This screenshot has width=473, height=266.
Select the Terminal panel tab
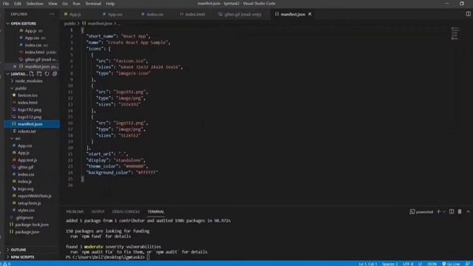(x=156, y=212)
